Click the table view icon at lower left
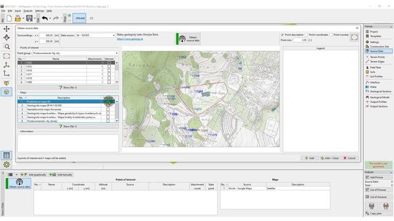Image resolution: width=394 pixels, height=221 pixels. click(x=7, y=155)
